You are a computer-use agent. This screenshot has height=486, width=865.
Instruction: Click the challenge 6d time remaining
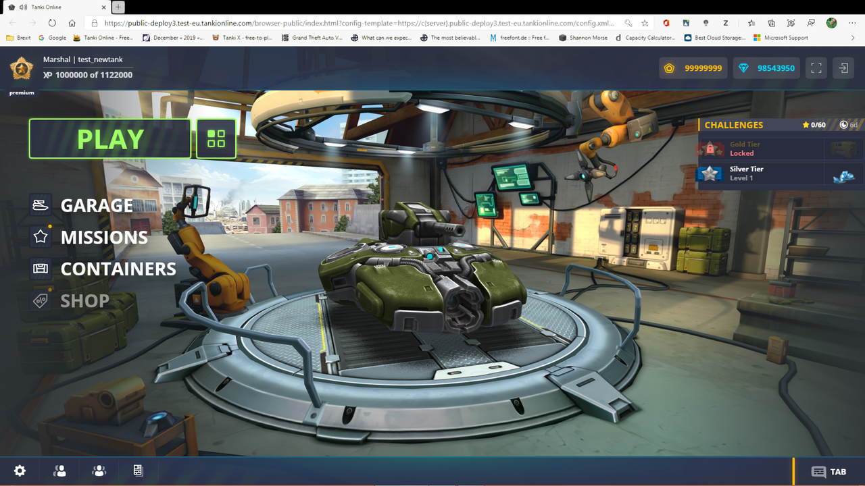click(x=849, y=125)
